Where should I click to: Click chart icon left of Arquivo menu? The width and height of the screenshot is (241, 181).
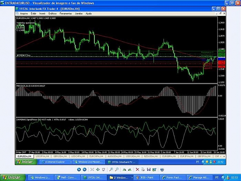point(17,14)
